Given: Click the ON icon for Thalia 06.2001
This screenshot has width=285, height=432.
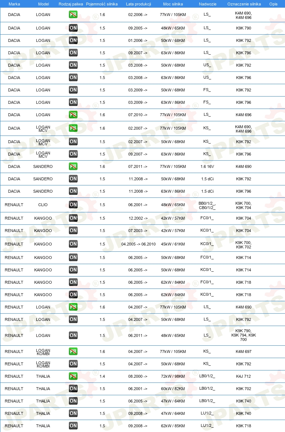Looking at the screenshot, I should 73,388.
